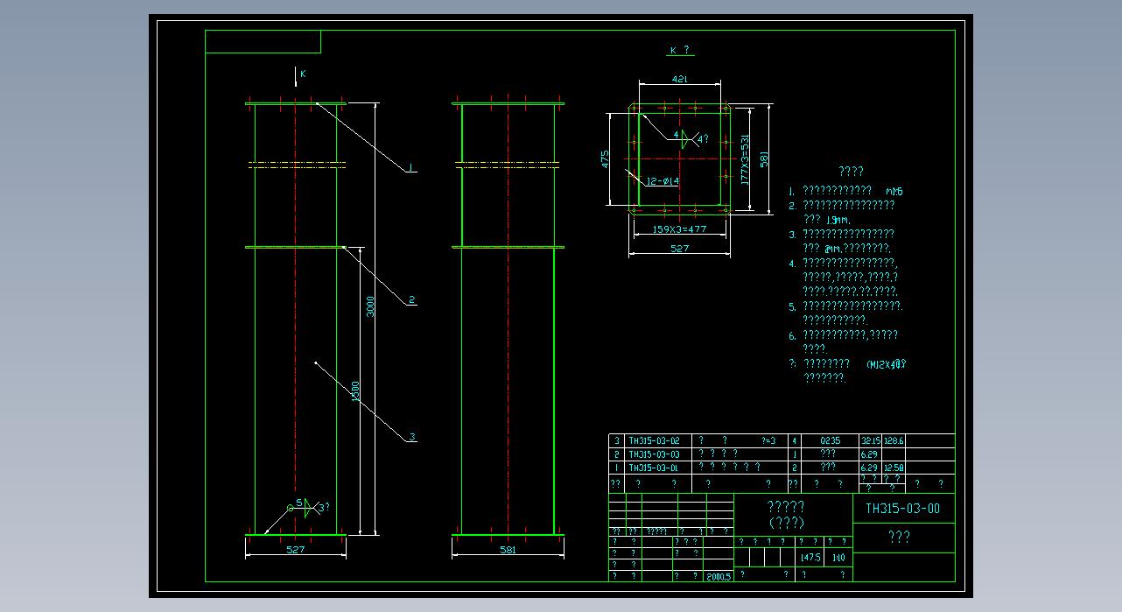Select the 3000 height dimension text
The height and width of the screenshot is (612, 1122).
[370, 306]
